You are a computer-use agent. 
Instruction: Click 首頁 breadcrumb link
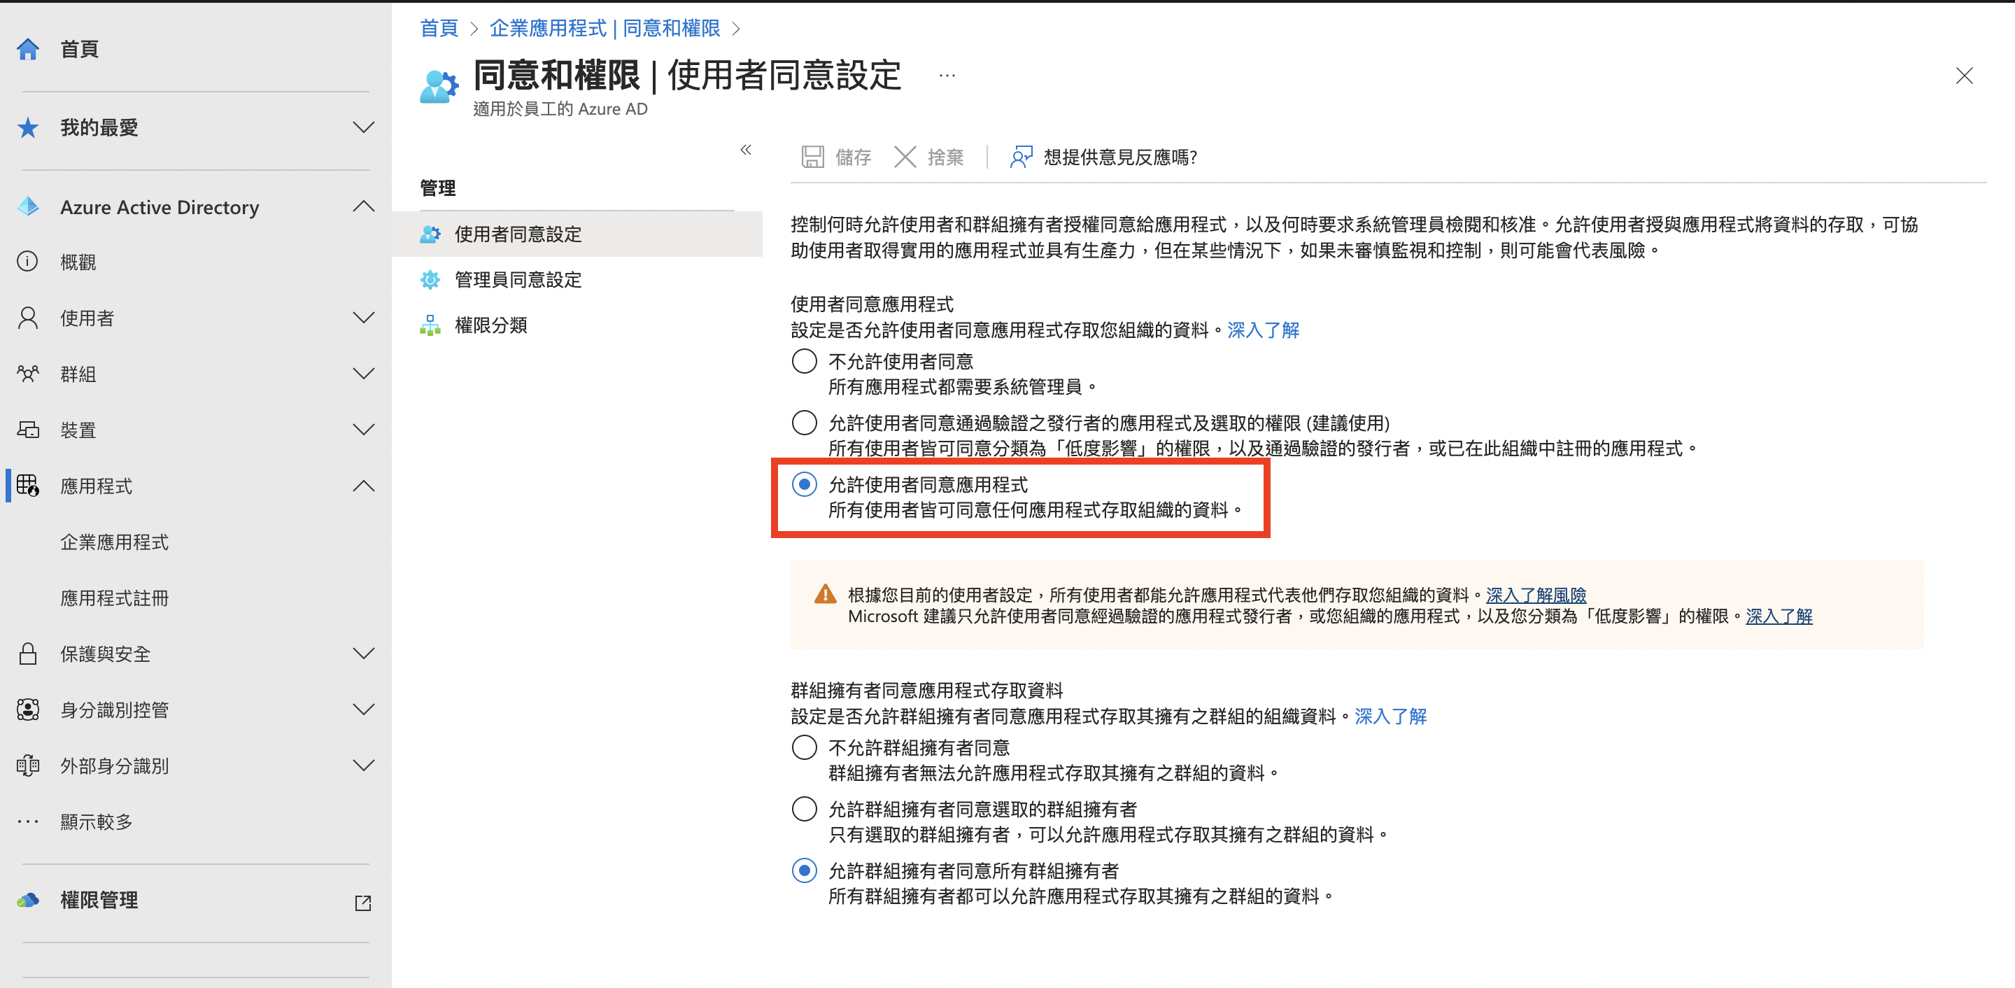(x=439, y=28)
